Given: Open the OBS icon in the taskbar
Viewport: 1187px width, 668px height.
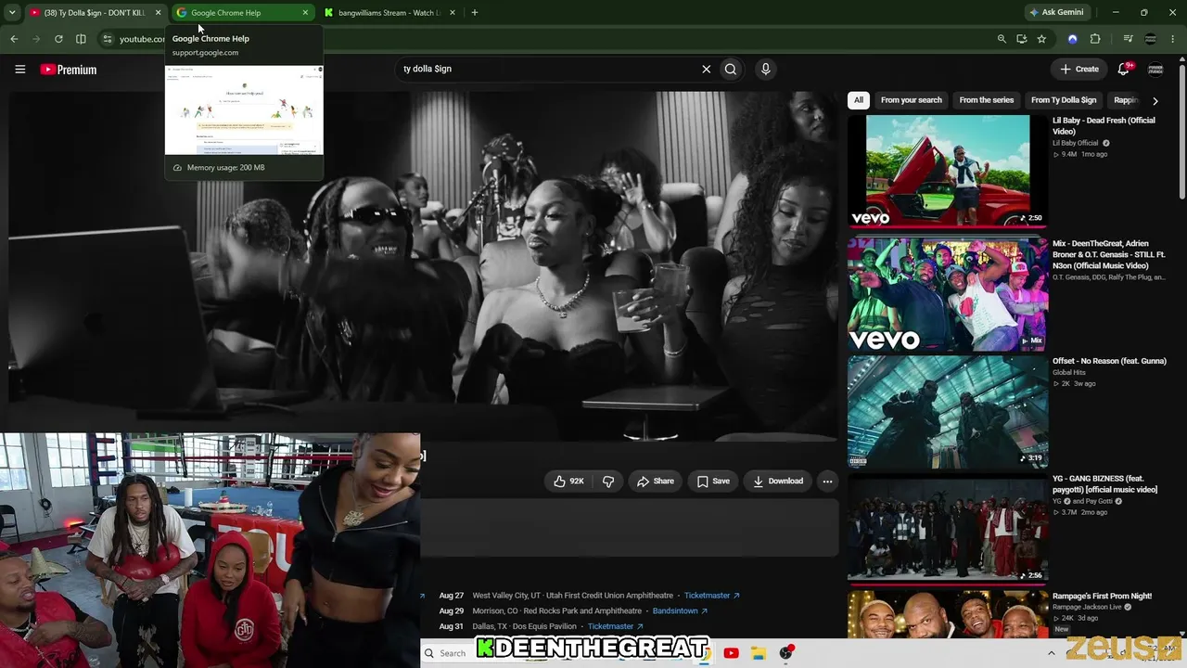Looking at the screenshot, I should tap(786, 653).
